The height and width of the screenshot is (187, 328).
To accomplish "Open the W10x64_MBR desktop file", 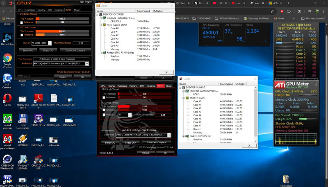I will 69,122.
